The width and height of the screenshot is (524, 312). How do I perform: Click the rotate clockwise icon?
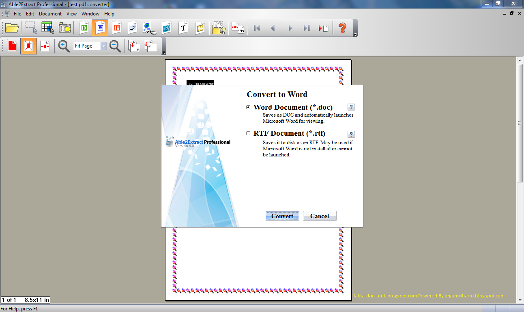[134, 46]
